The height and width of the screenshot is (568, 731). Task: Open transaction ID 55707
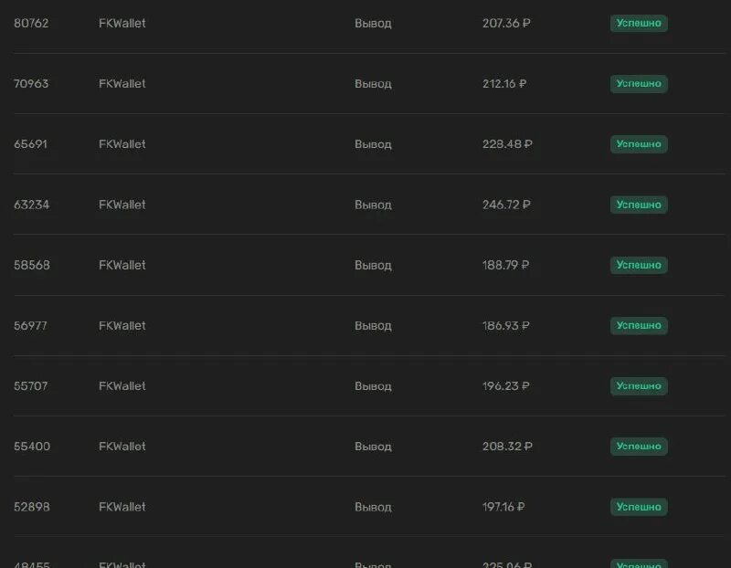(x=31, y=385)
